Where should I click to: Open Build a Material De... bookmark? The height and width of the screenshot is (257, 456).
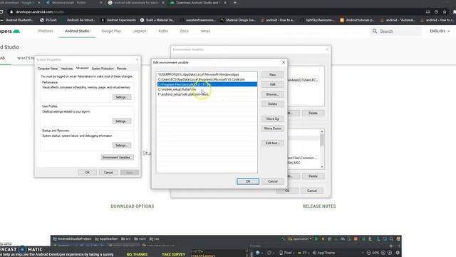tap(157, 20)
